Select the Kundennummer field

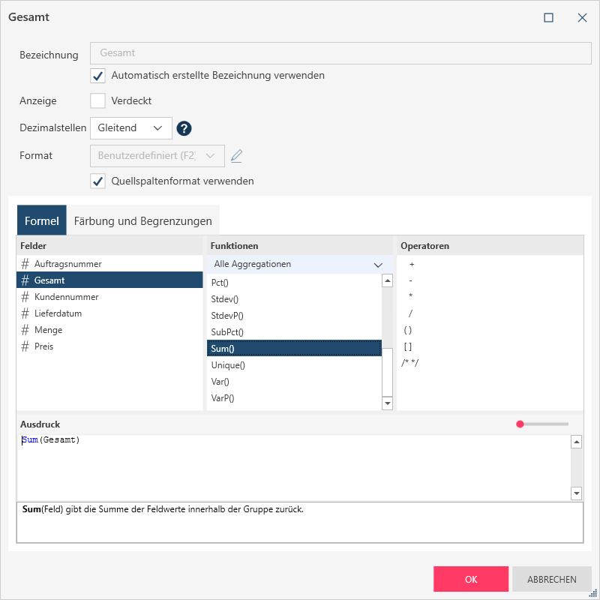(x=66, y=297)
